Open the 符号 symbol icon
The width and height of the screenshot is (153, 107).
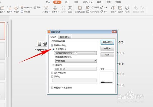[63, 8]
